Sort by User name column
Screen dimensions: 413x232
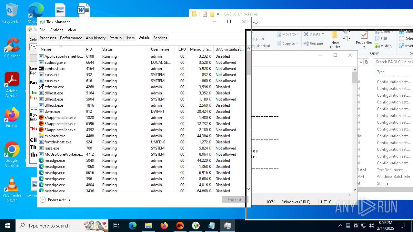tap(162, 49)
